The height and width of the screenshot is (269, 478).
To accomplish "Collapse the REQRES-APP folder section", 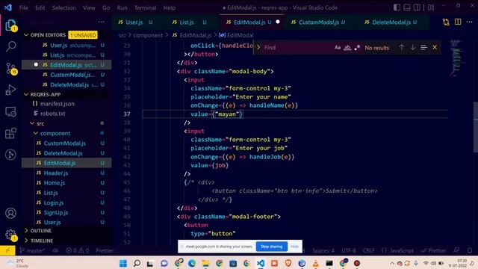I will tap(26, 95).
